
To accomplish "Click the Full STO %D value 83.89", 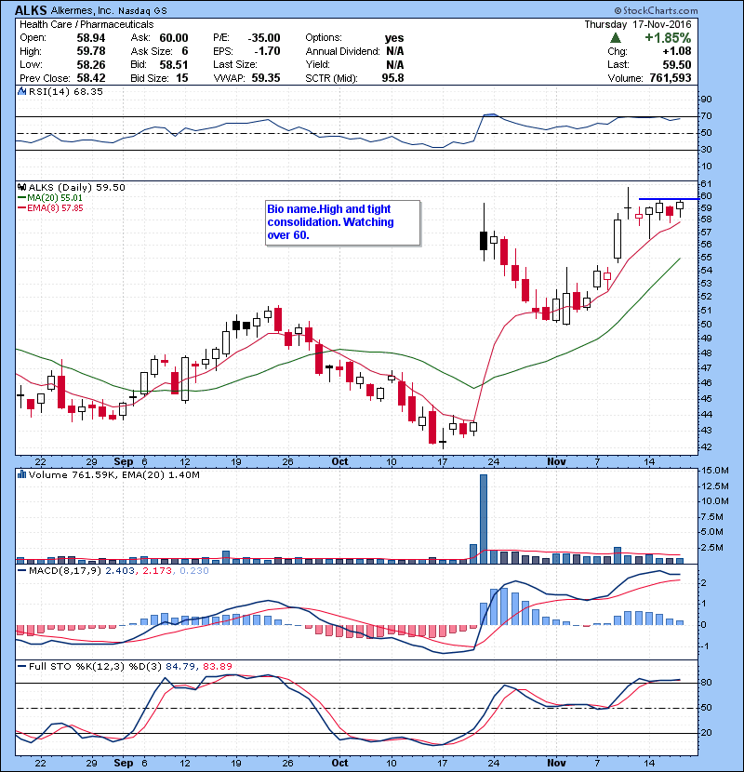I will [217, 666].
